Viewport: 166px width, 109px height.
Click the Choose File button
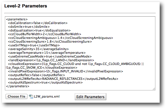click(17, 96)
